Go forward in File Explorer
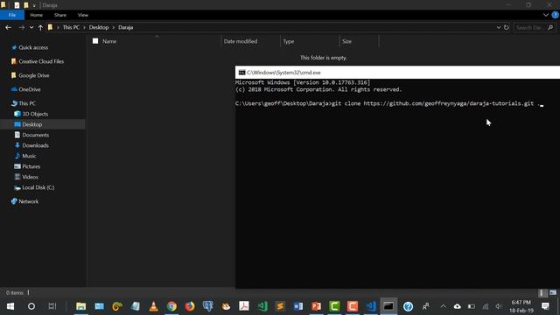 click(x=21, y=27)
